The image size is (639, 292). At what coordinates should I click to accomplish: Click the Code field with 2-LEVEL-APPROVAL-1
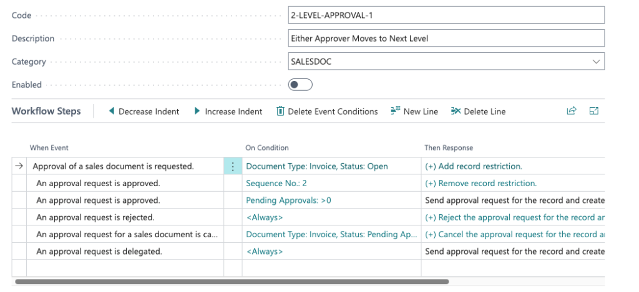[446, 16]
